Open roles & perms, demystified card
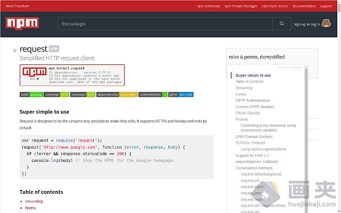This screenshot has height=213, width=341. (256, 56)
